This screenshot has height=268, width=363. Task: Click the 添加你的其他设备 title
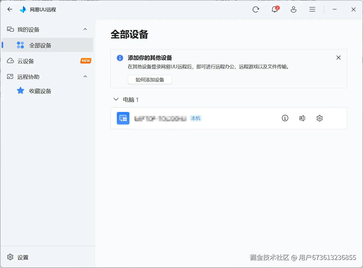pyautogui.click(x=150, y=58)
